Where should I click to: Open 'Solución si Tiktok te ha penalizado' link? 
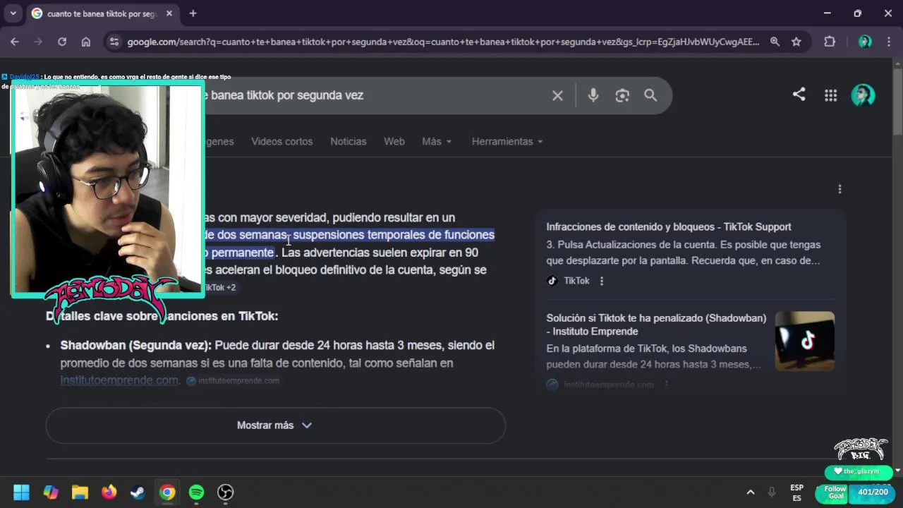656,325
